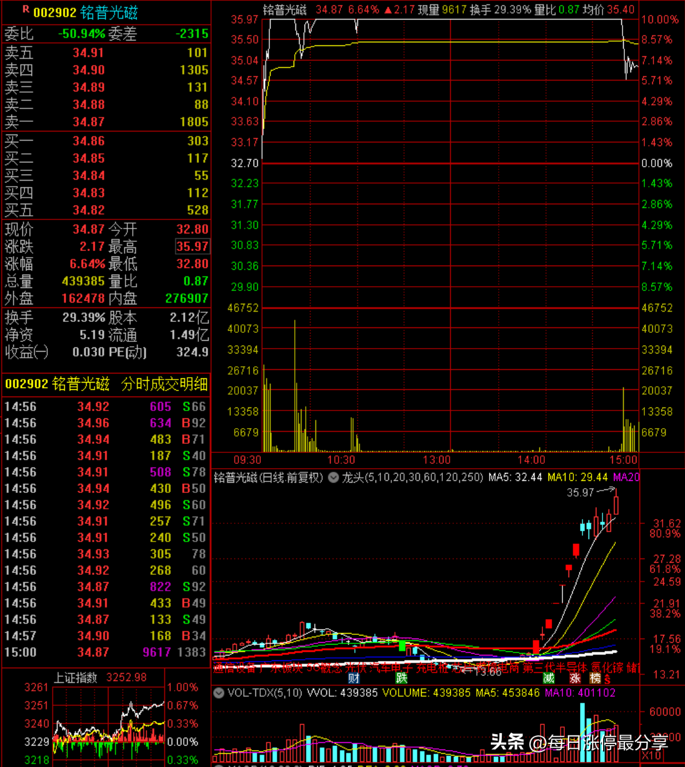Click the 流通 value 1.49亿
This screenshot has height=767, width=685.
(x=189, y=335)
